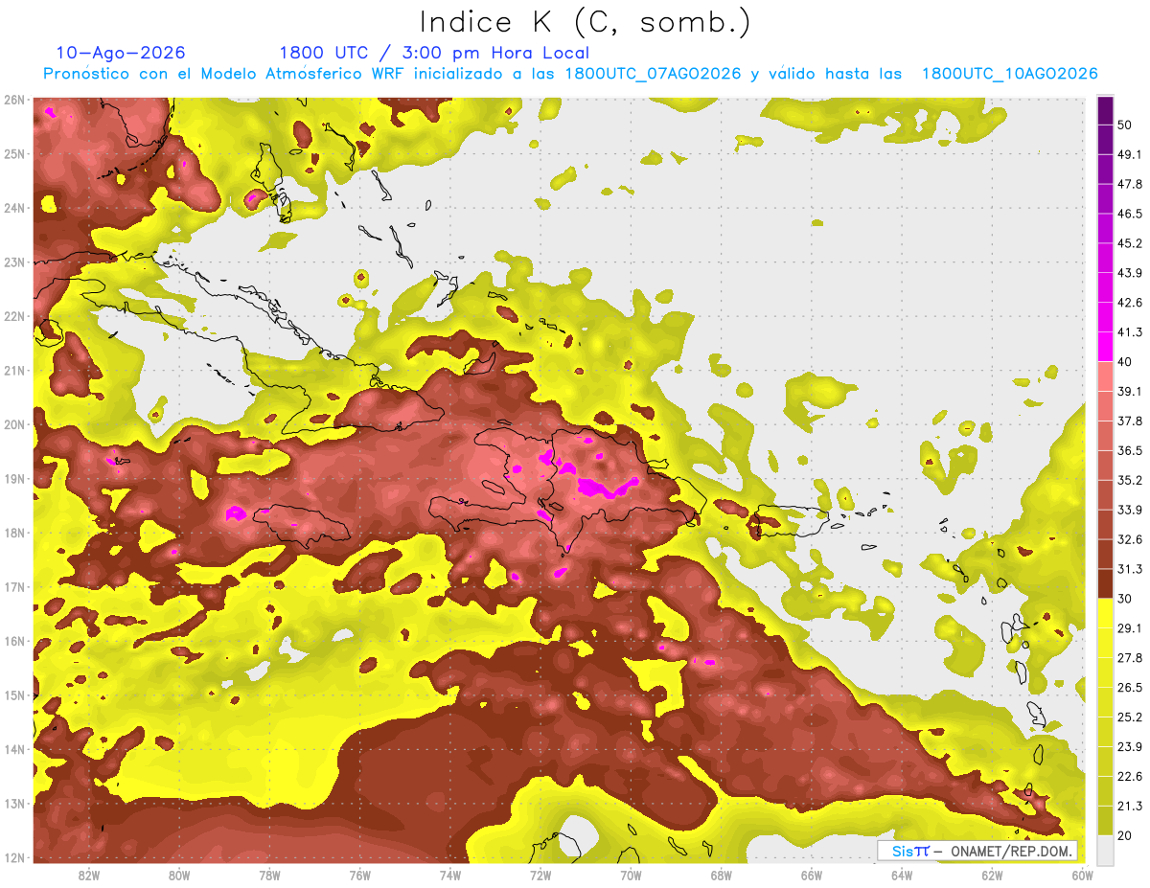The image size is (1150, 888).
Task: Click the longitude label "72W"
Action: 540,876
